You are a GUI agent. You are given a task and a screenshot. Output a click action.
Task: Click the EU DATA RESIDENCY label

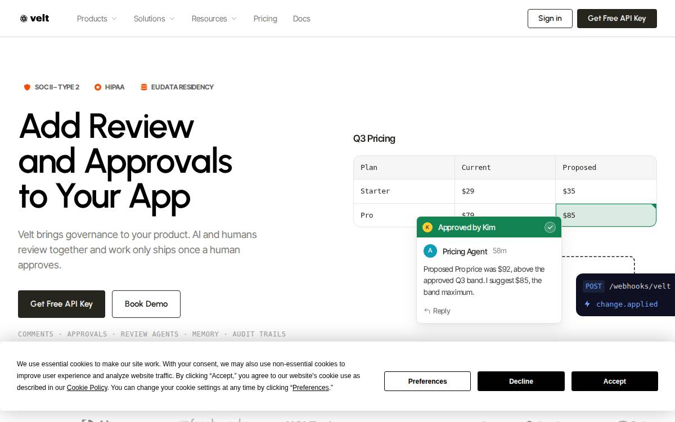pyautogui.click(x=182, y=87)
